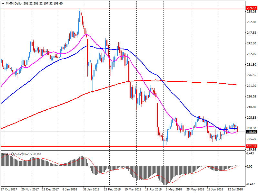258x193 pixels.
Task: Click the 258.05 price axis value
Action: pos(252,12)
